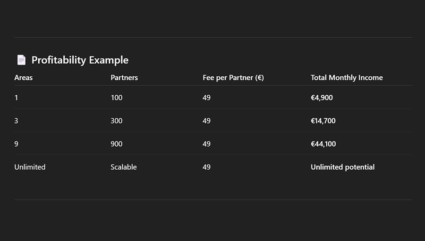The height and width of the screenshot is (241, 425).
Task: Click the document icon beside Profitability Example
Action: coord(21,60)
